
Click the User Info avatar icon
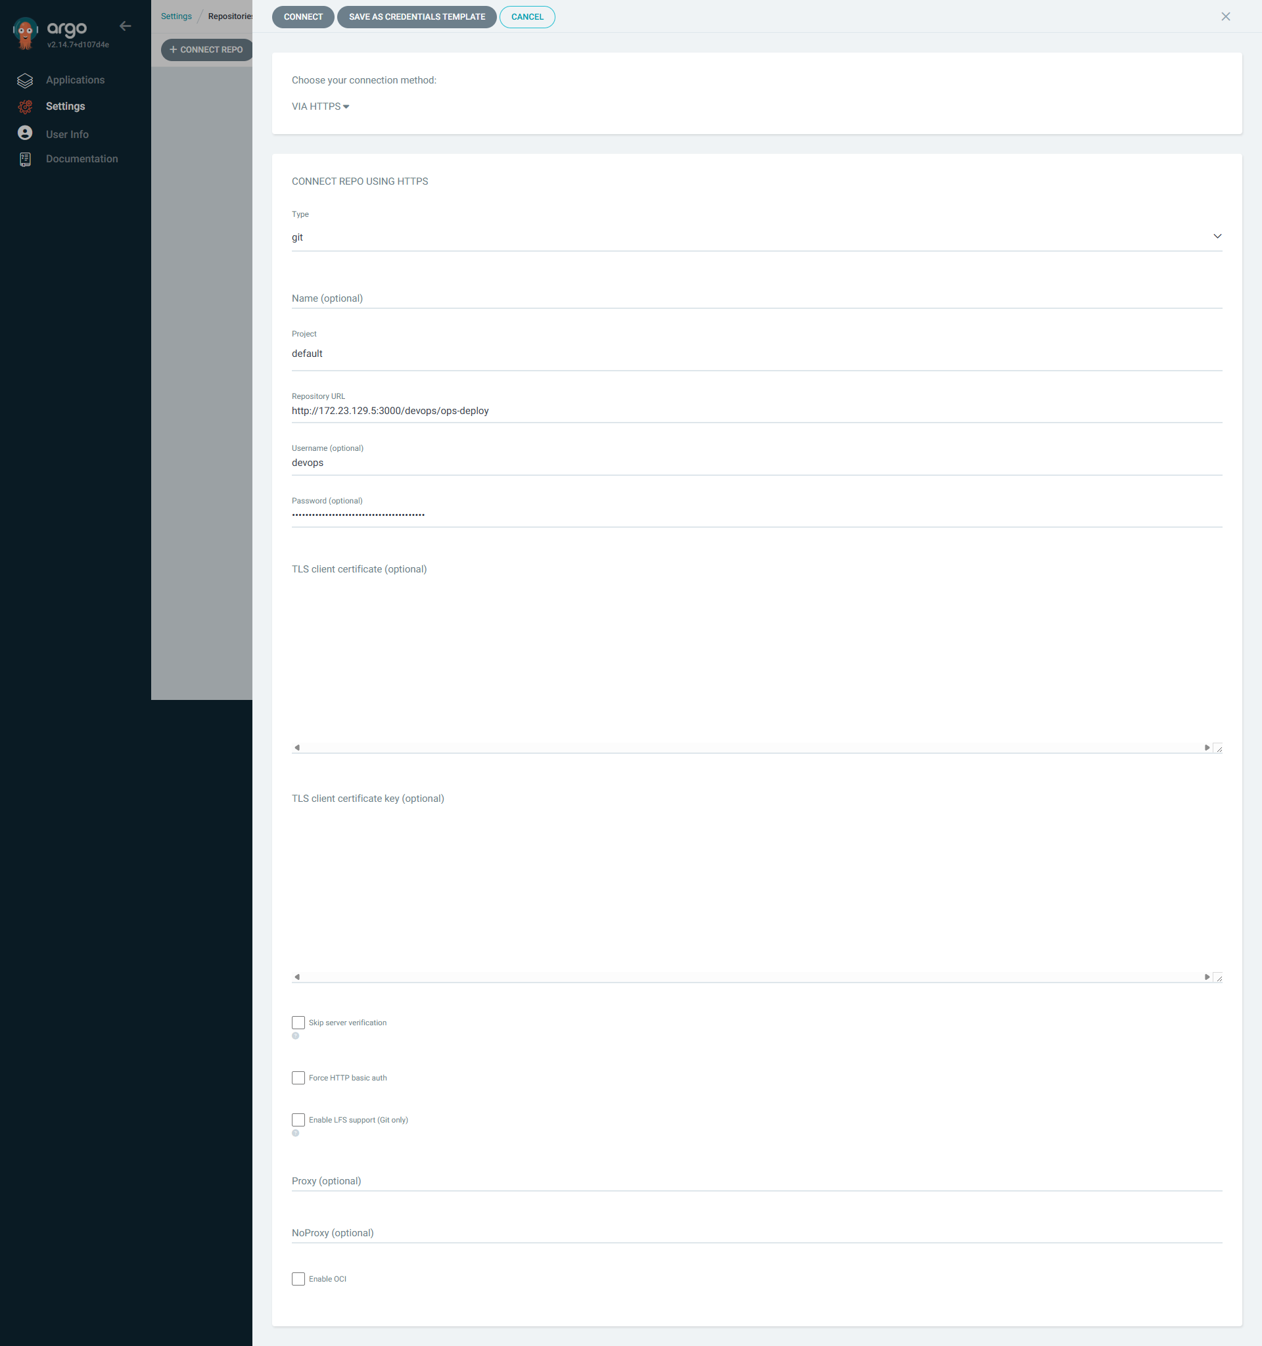pos(25,133)
